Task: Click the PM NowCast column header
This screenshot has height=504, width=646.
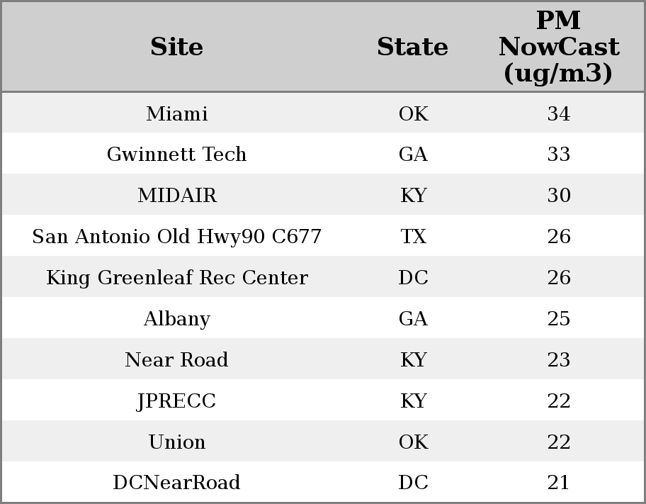Action: (x=558, y=47)
